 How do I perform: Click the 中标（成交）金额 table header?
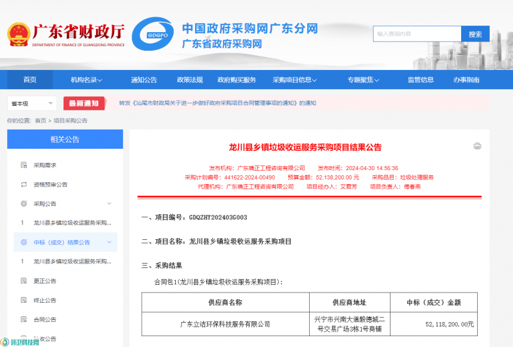click(x=434, y=303)
